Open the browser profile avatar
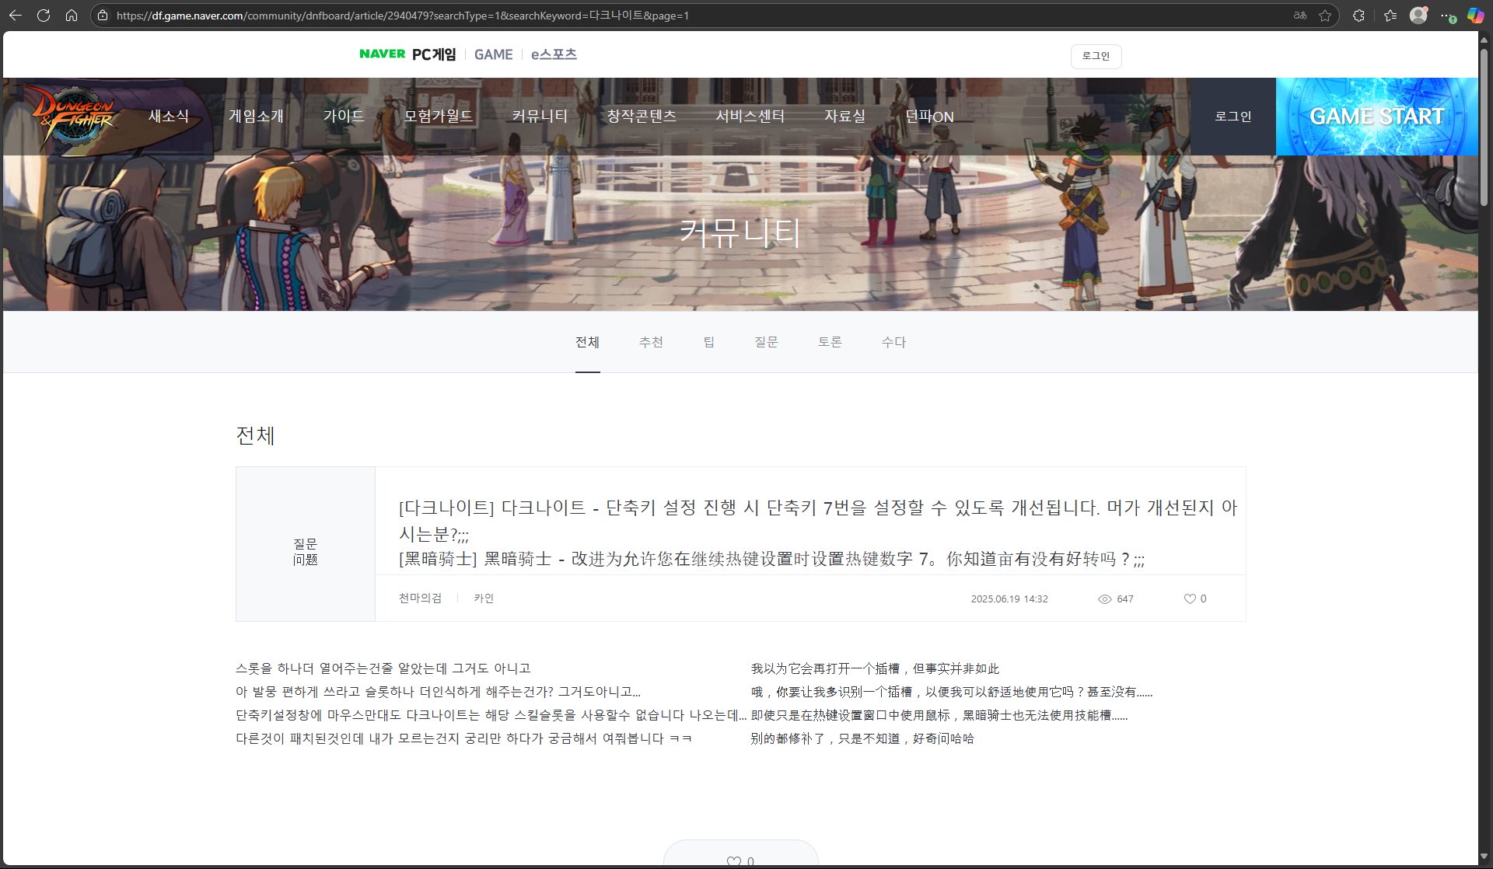Viewport: 1493px width, 869px height. [x=1418, y=16]
